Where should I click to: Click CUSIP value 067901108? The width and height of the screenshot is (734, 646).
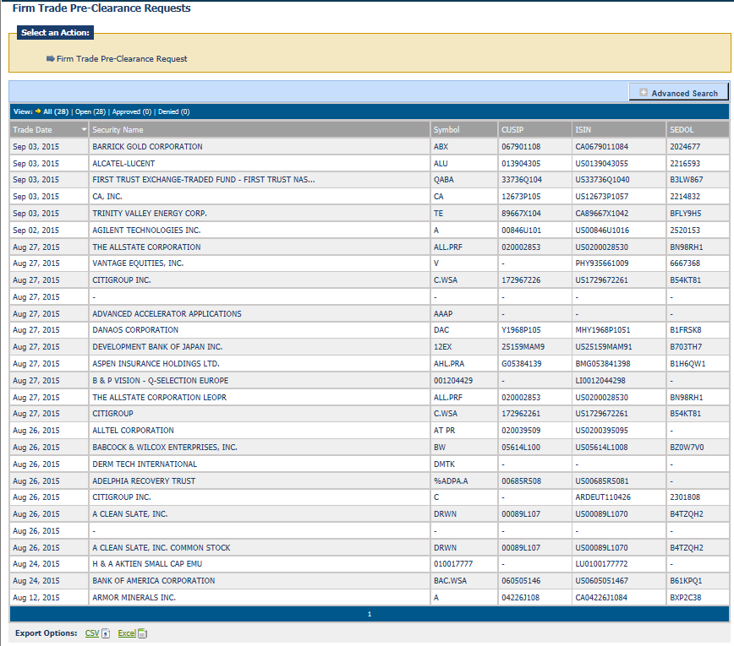pyautogui.click(x=521, y=147)
